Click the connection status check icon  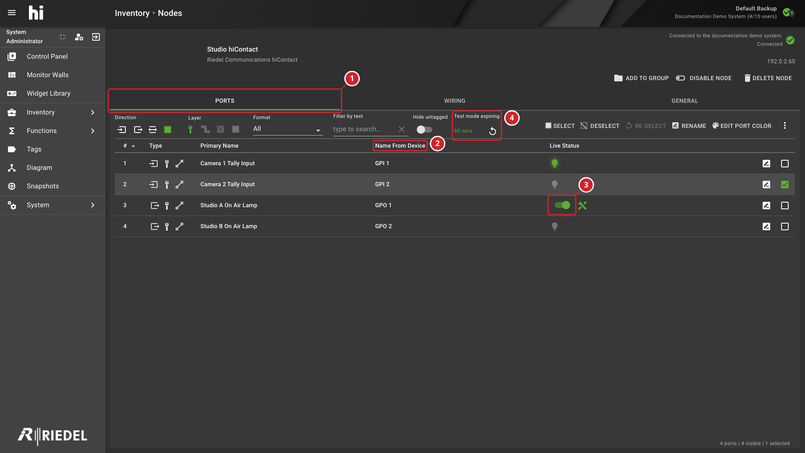[x=790, y=40]
